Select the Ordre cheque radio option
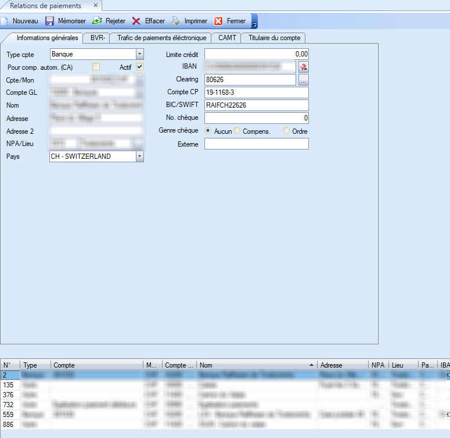The height and width of the screenshot is (438, 450). click(x=286, y=131)
